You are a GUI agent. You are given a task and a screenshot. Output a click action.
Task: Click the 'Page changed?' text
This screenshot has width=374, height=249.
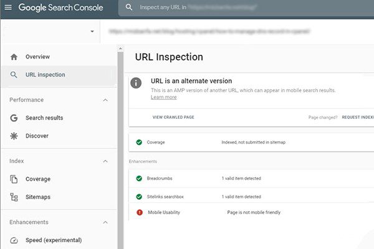[323, 118]
